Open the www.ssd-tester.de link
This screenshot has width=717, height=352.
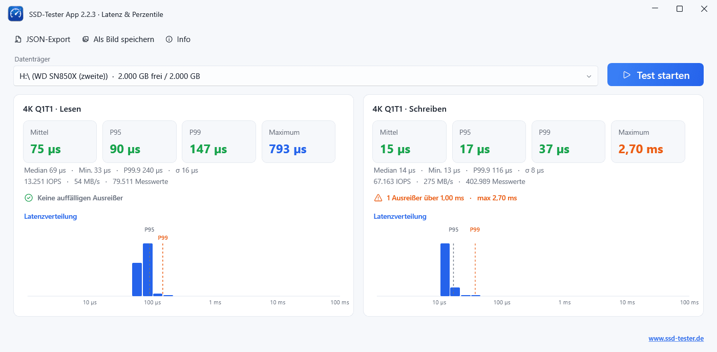[x=676, y=339]
